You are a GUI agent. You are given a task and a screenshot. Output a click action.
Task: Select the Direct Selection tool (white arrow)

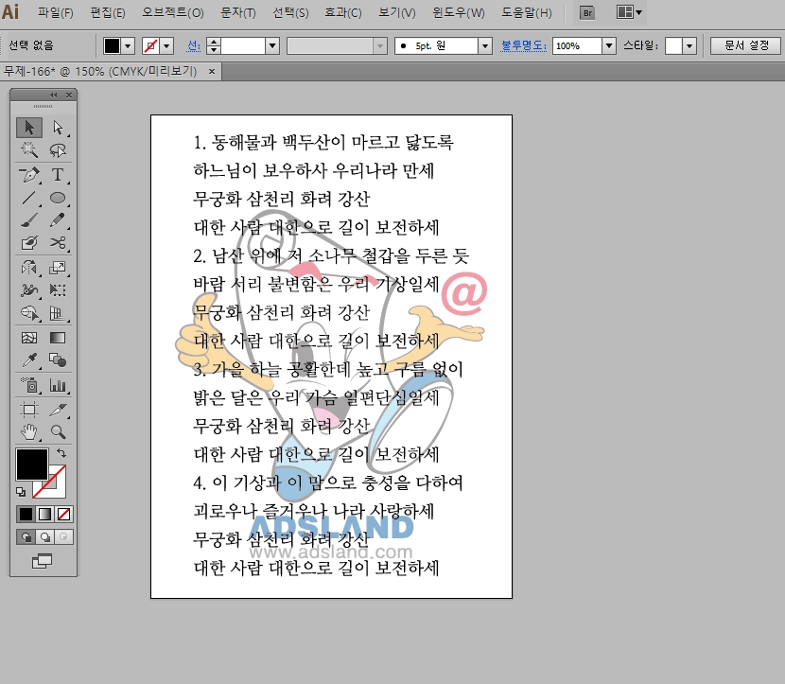58,128
